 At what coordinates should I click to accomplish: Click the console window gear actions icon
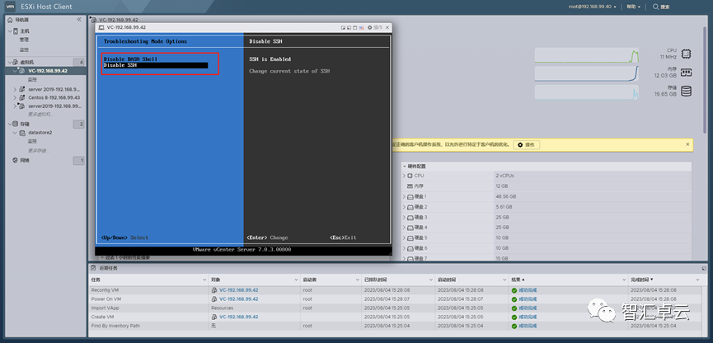point(369,28)
